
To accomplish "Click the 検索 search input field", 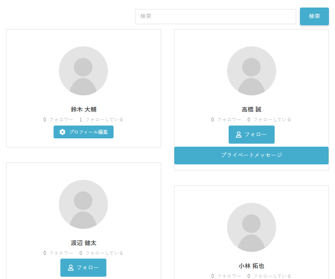I will (x=215, y=17).
